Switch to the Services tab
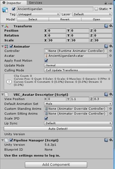Viewport: 115px width, 169px height. click(35, 3)
